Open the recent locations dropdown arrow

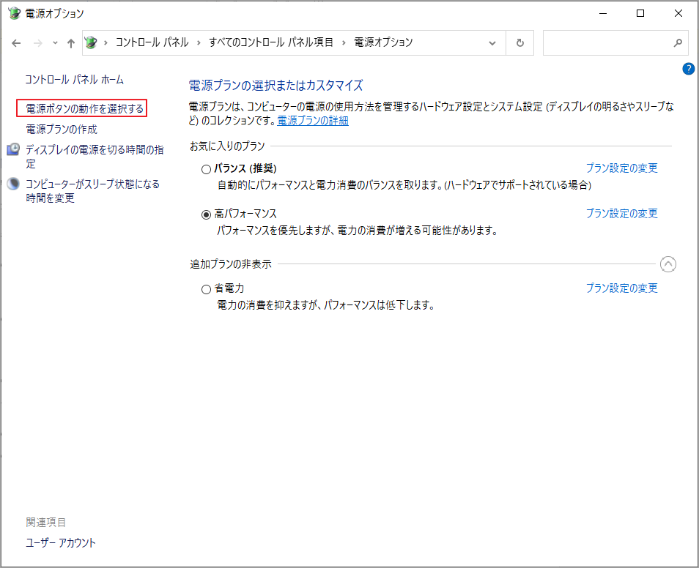pos(55,43)
